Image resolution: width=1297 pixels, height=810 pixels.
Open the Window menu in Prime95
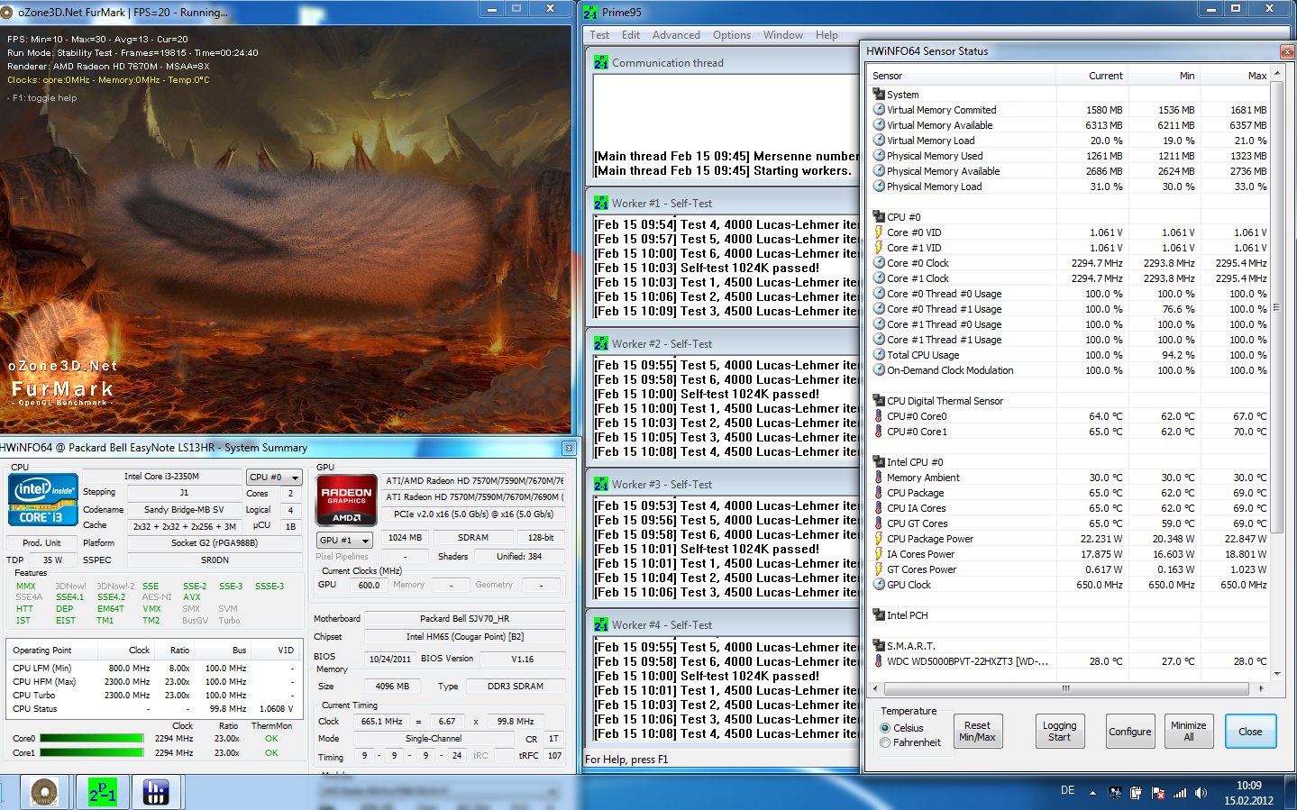(x=783, y=35)
